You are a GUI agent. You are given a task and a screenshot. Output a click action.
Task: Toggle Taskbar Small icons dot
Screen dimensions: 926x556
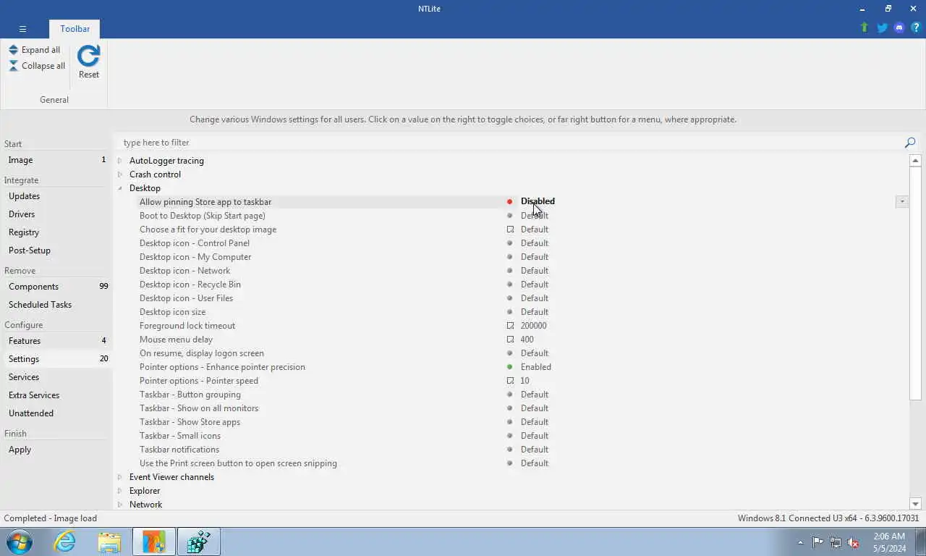(x=510, y=436)
